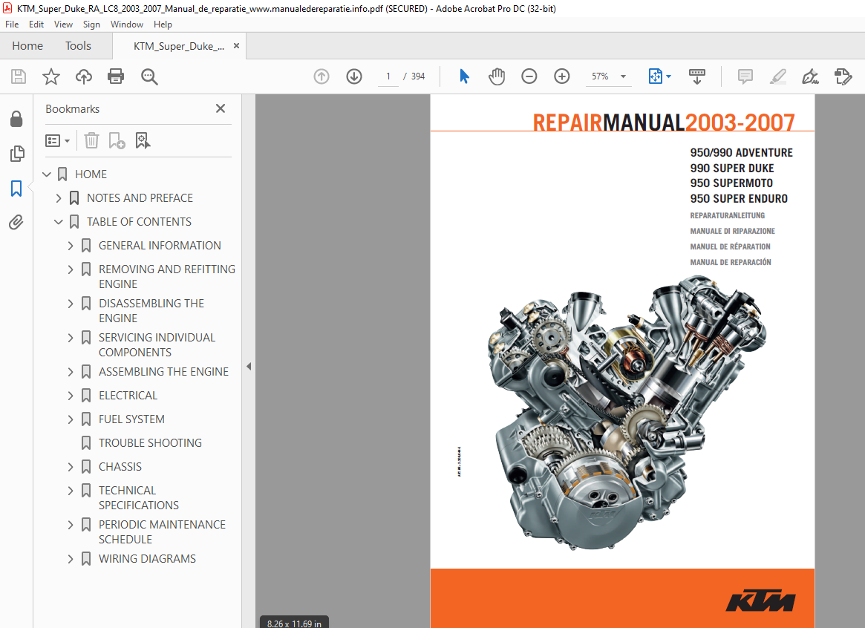Select the Highlight text tool
The height and width of the screenshot is (628, 865).
tap(778, 76)
